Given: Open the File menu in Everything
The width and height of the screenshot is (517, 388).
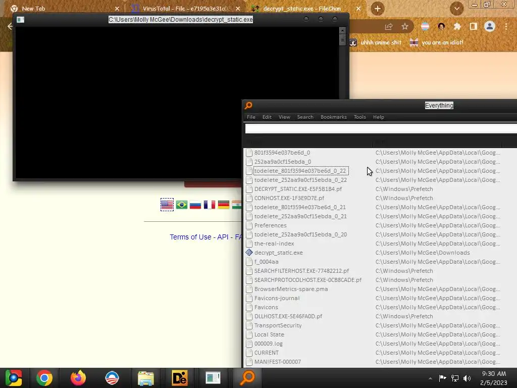Looking at the screenshot, I should coord(251,117).
